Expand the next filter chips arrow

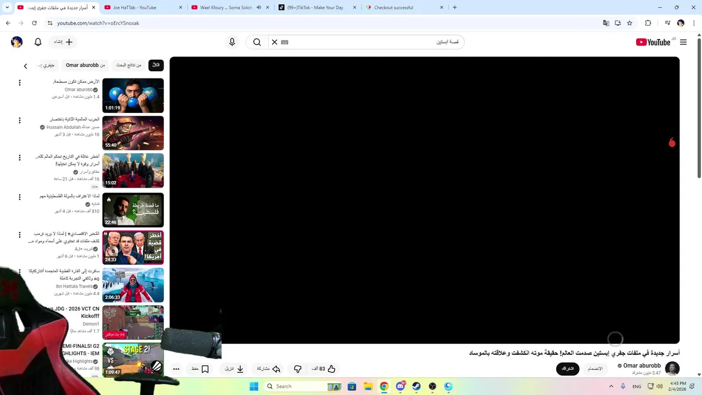[25, 66]
